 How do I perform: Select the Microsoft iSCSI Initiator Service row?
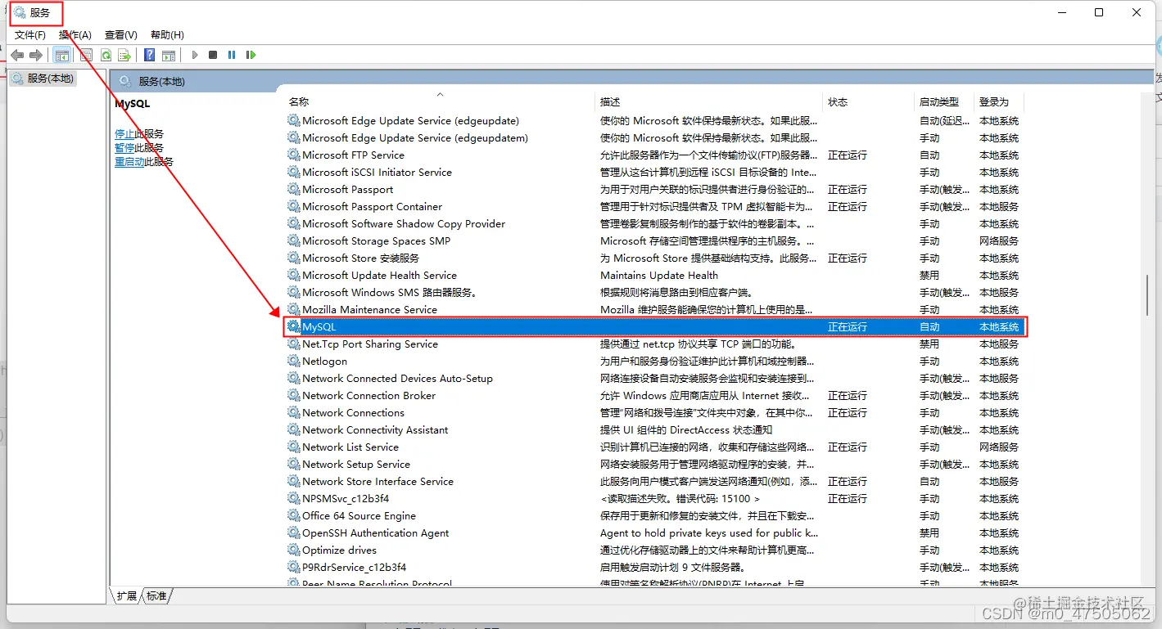[654, 172]
